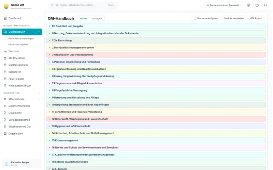Open chapter 6 Einzug, Eingewöhnung, Kurzzeitpflege

click(156, 76)
